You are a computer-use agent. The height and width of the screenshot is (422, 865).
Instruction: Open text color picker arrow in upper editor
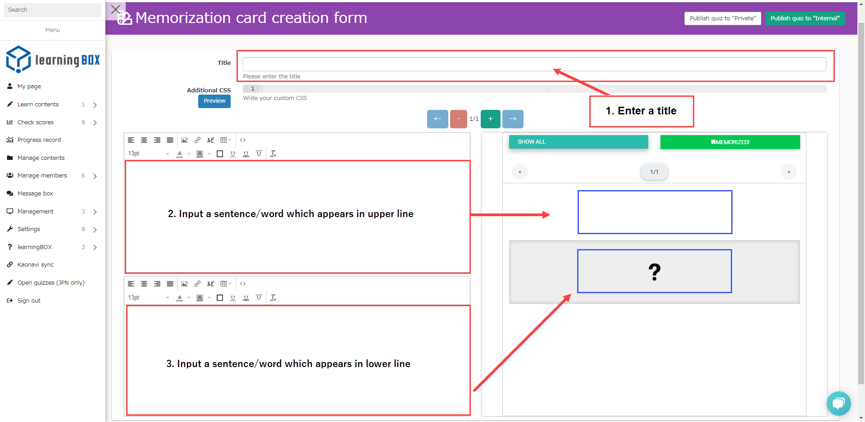pos(189,154)
